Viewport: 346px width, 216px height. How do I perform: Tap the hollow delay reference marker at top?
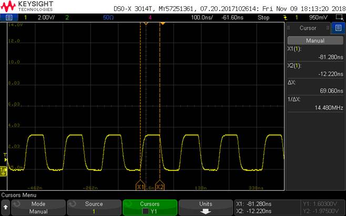coord(146,23)
